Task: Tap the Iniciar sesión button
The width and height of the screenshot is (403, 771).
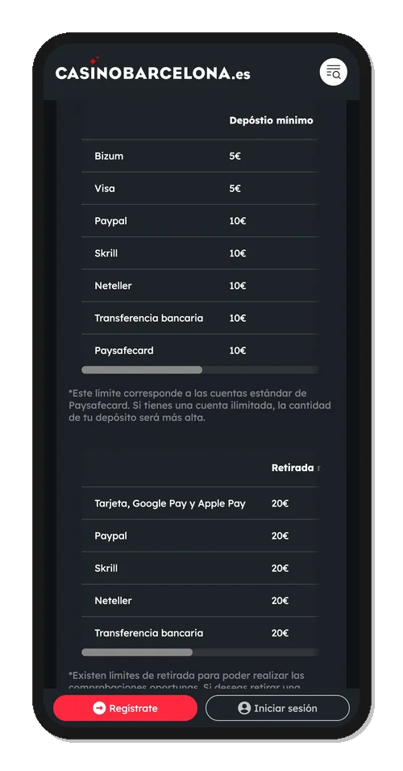Action: click(277, 708)
